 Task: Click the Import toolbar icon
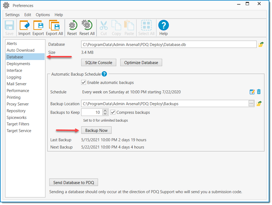pos(24,25)
